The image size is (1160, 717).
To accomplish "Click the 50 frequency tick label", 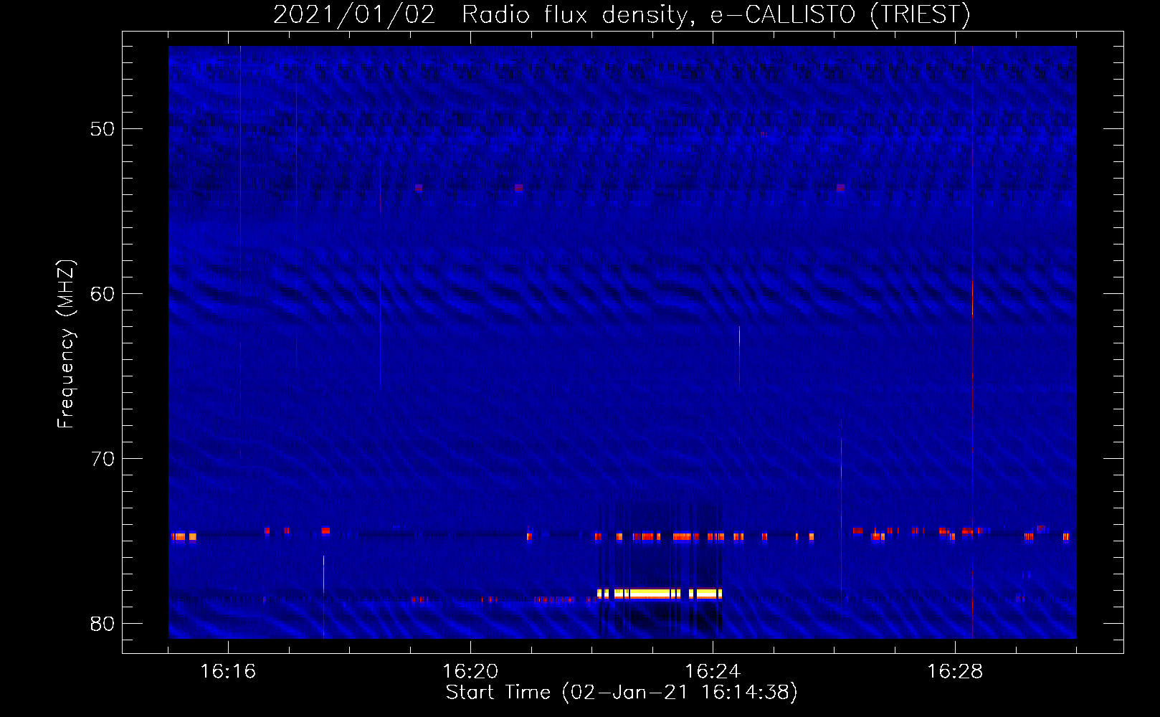I will tap(103, 129).
